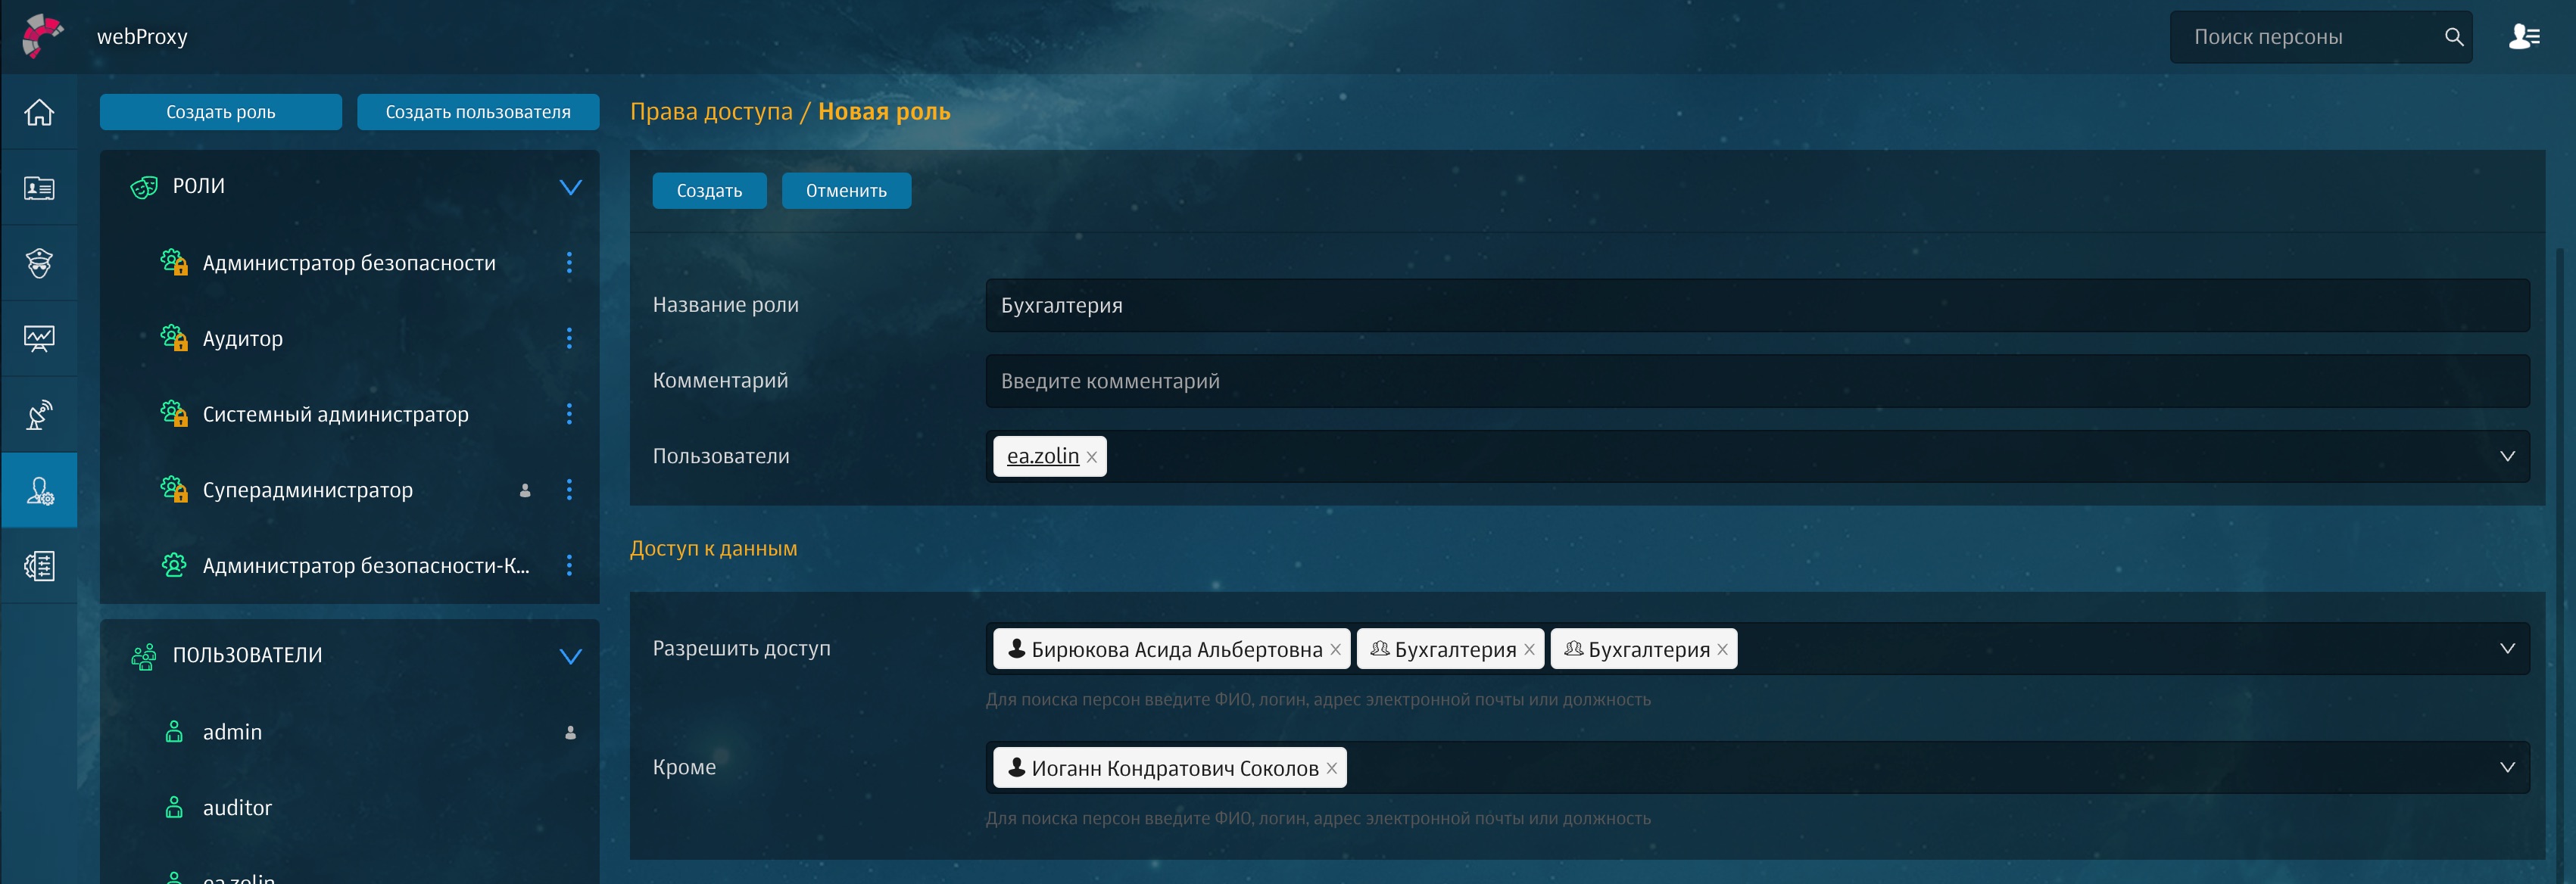
Task: Open the satellite dish sidebar icon
Action: click(39, 414)
